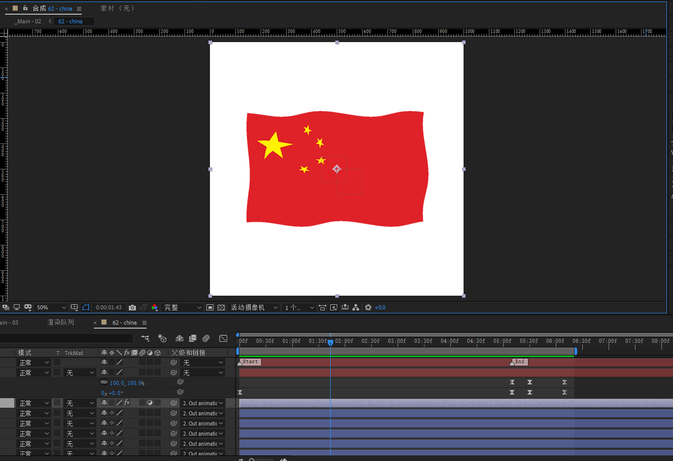Toggle the transparency grid checkerboard icon
Viewport: 673px width, 461px height.
coord(221,307)
